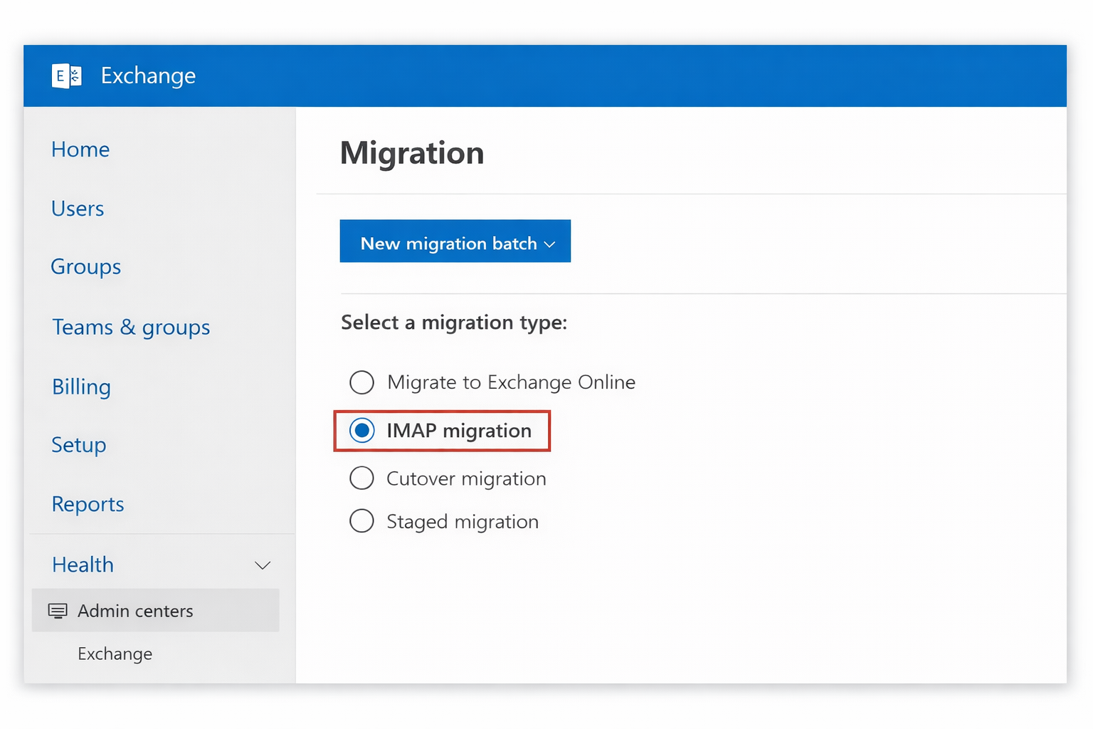Click the New migration batch button

click(x=448, y=243)
